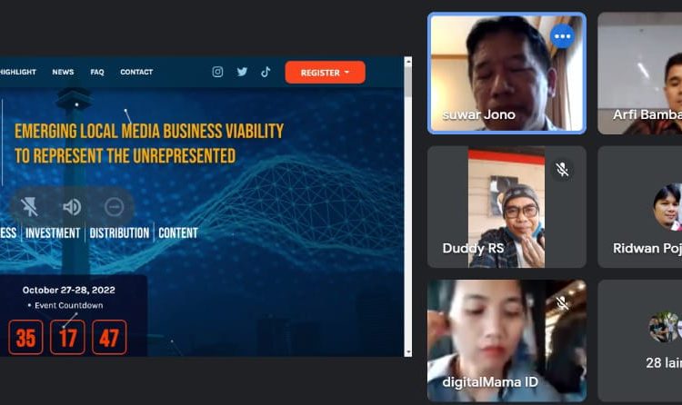This screenshot has height=405, width=682.
Task: Click the INVESTMENT topic link
Action: point(54,233)
